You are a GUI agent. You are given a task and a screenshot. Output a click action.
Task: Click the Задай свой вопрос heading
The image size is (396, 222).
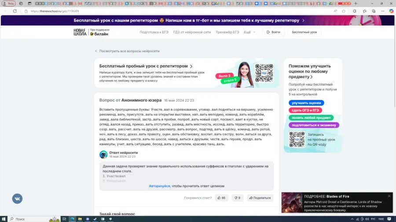117,214
